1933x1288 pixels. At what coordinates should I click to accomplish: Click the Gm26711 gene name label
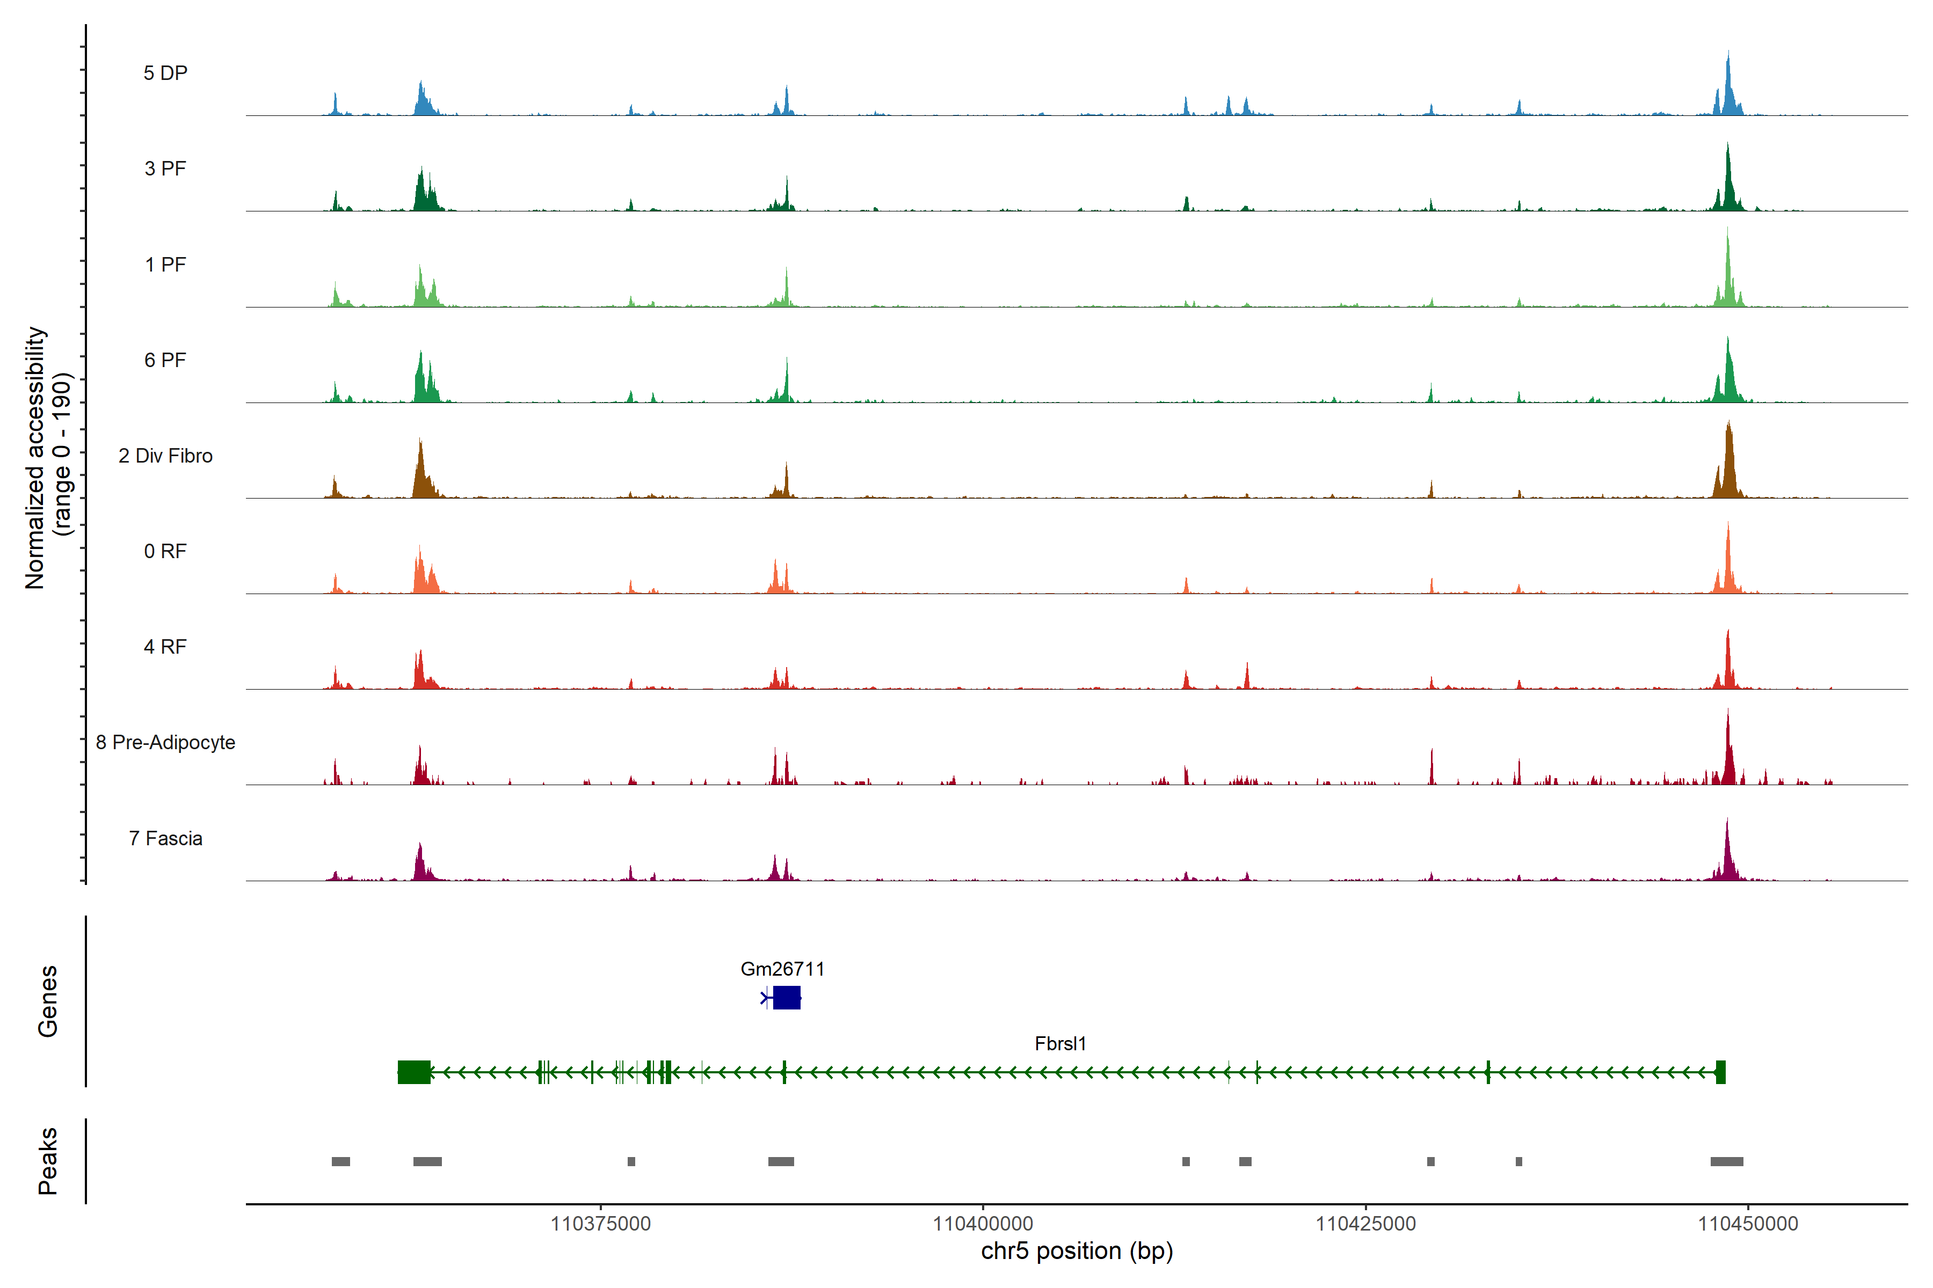[782, 969]
